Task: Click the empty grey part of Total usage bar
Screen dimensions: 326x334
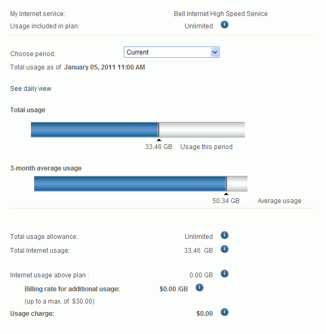Action: point(202,130)
